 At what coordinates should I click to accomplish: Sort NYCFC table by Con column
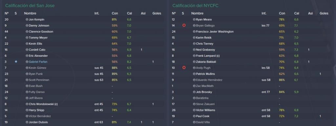[x=282, y=13]
